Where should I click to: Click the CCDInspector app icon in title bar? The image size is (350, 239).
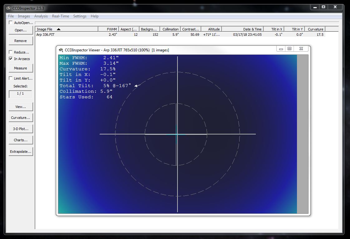8,8
